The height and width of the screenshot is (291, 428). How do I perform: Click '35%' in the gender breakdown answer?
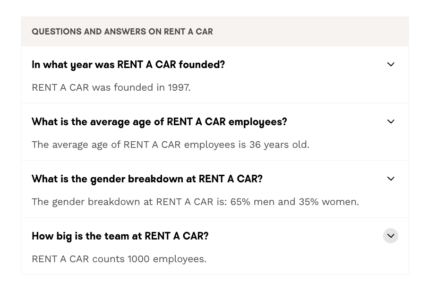308,202
